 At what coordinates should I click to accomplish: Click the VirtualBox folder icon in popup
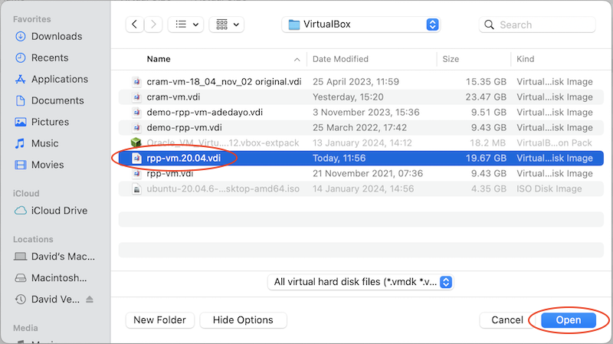(x=294, y=25)
